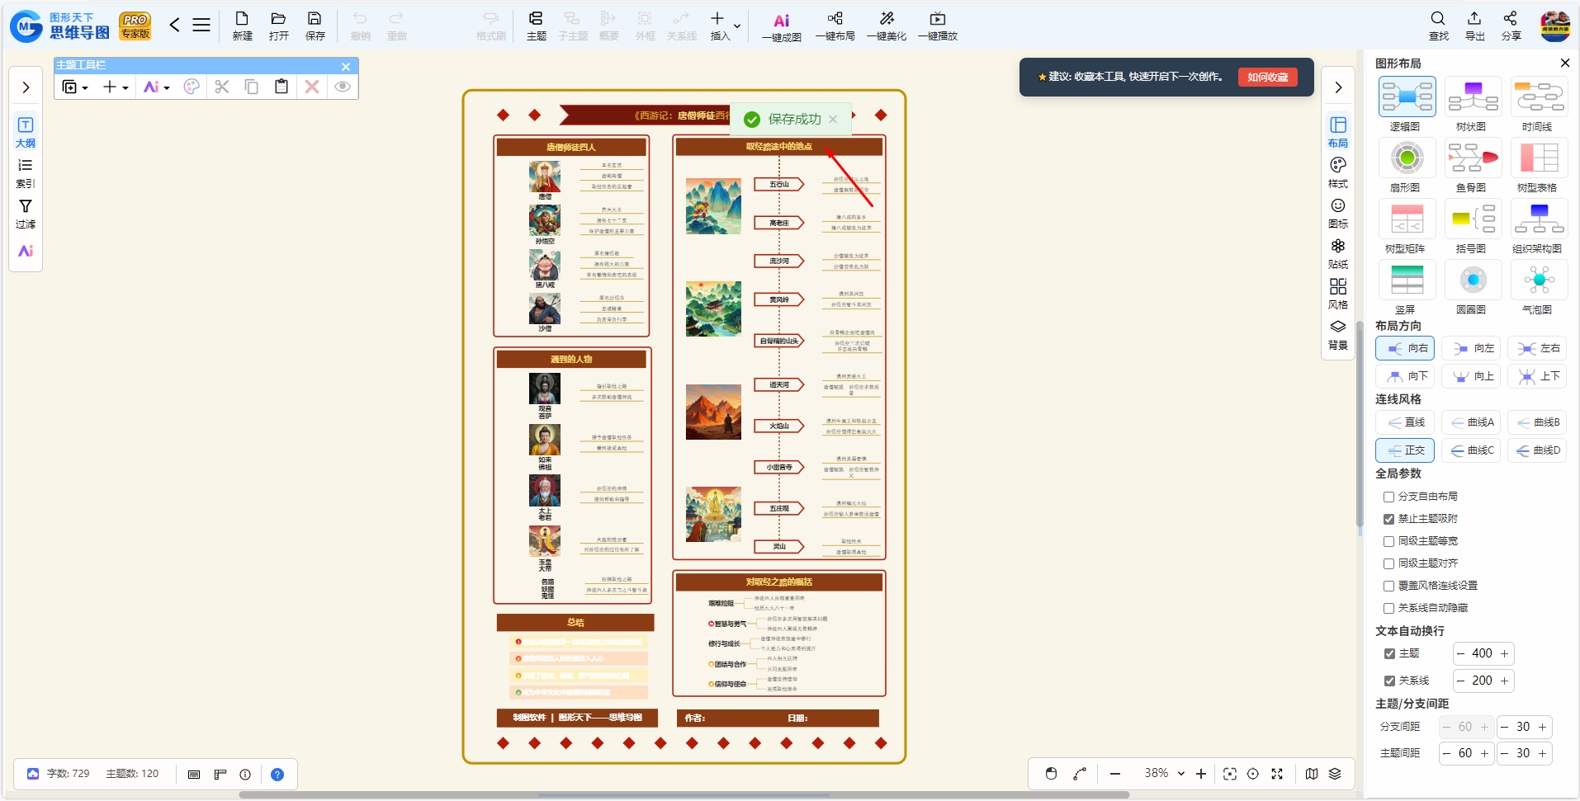
Task: Enable 分支自由布局 checkbox
Action: (1388, 497)
